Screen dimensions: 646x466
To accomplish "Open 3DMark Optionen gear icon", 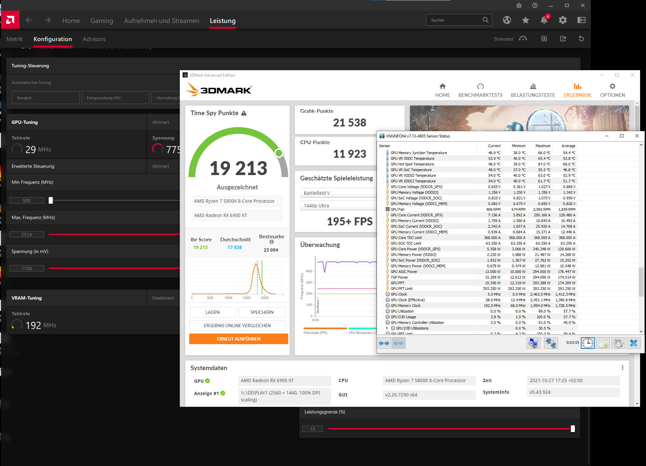I will 612,87.
